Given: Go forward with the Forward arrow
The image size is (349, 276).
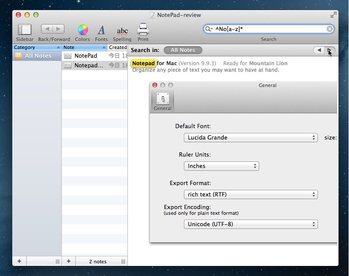Looking at the screenshot, I should tap(59, 29).
